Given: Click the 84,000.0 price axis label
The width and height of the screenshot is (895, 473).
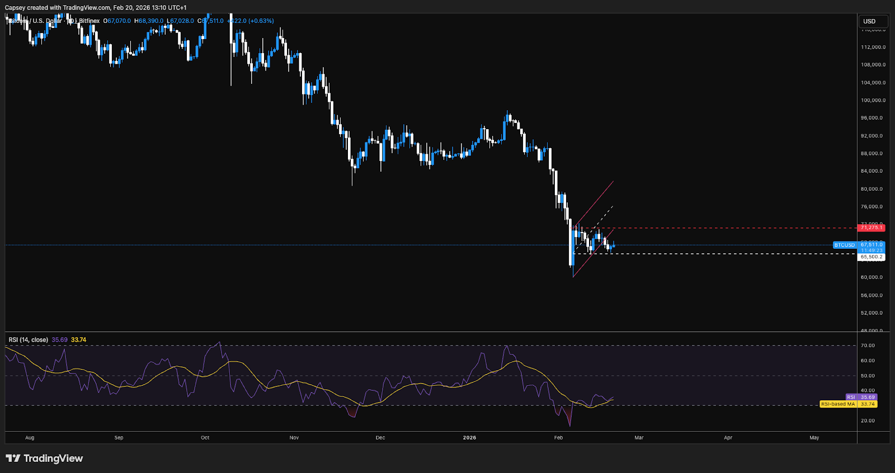Looking at the screenshot, I should (872, 171).
